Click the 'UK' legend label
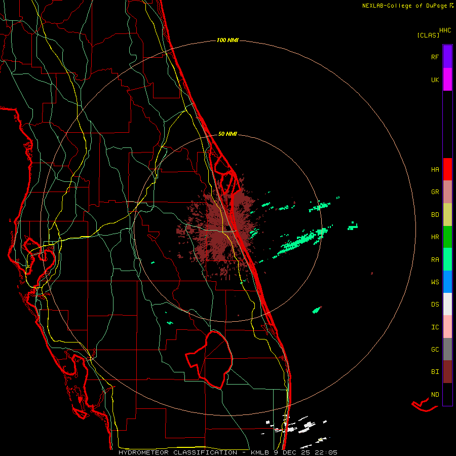 (x=435, y=80)
